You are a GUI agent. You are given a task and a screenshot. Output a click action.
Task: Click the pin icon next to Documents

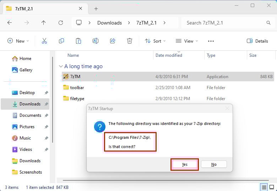point(46,115)
